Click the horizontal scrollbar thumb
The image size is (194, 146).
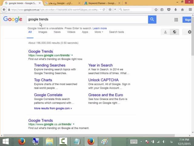pyautogui.click(x=89, y=135)
